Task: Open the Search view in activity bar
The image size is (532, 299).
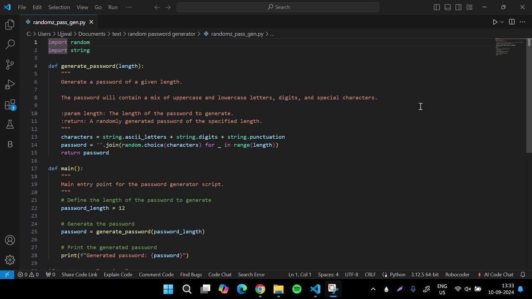Action: (10, 44)
